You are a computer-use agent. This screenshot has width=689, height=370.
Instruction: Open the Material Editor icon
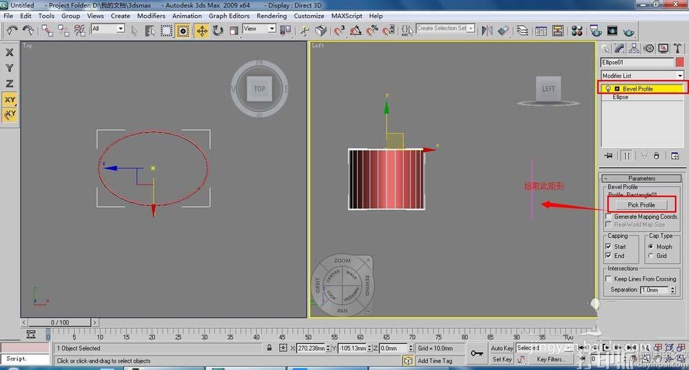click(577, 30)
